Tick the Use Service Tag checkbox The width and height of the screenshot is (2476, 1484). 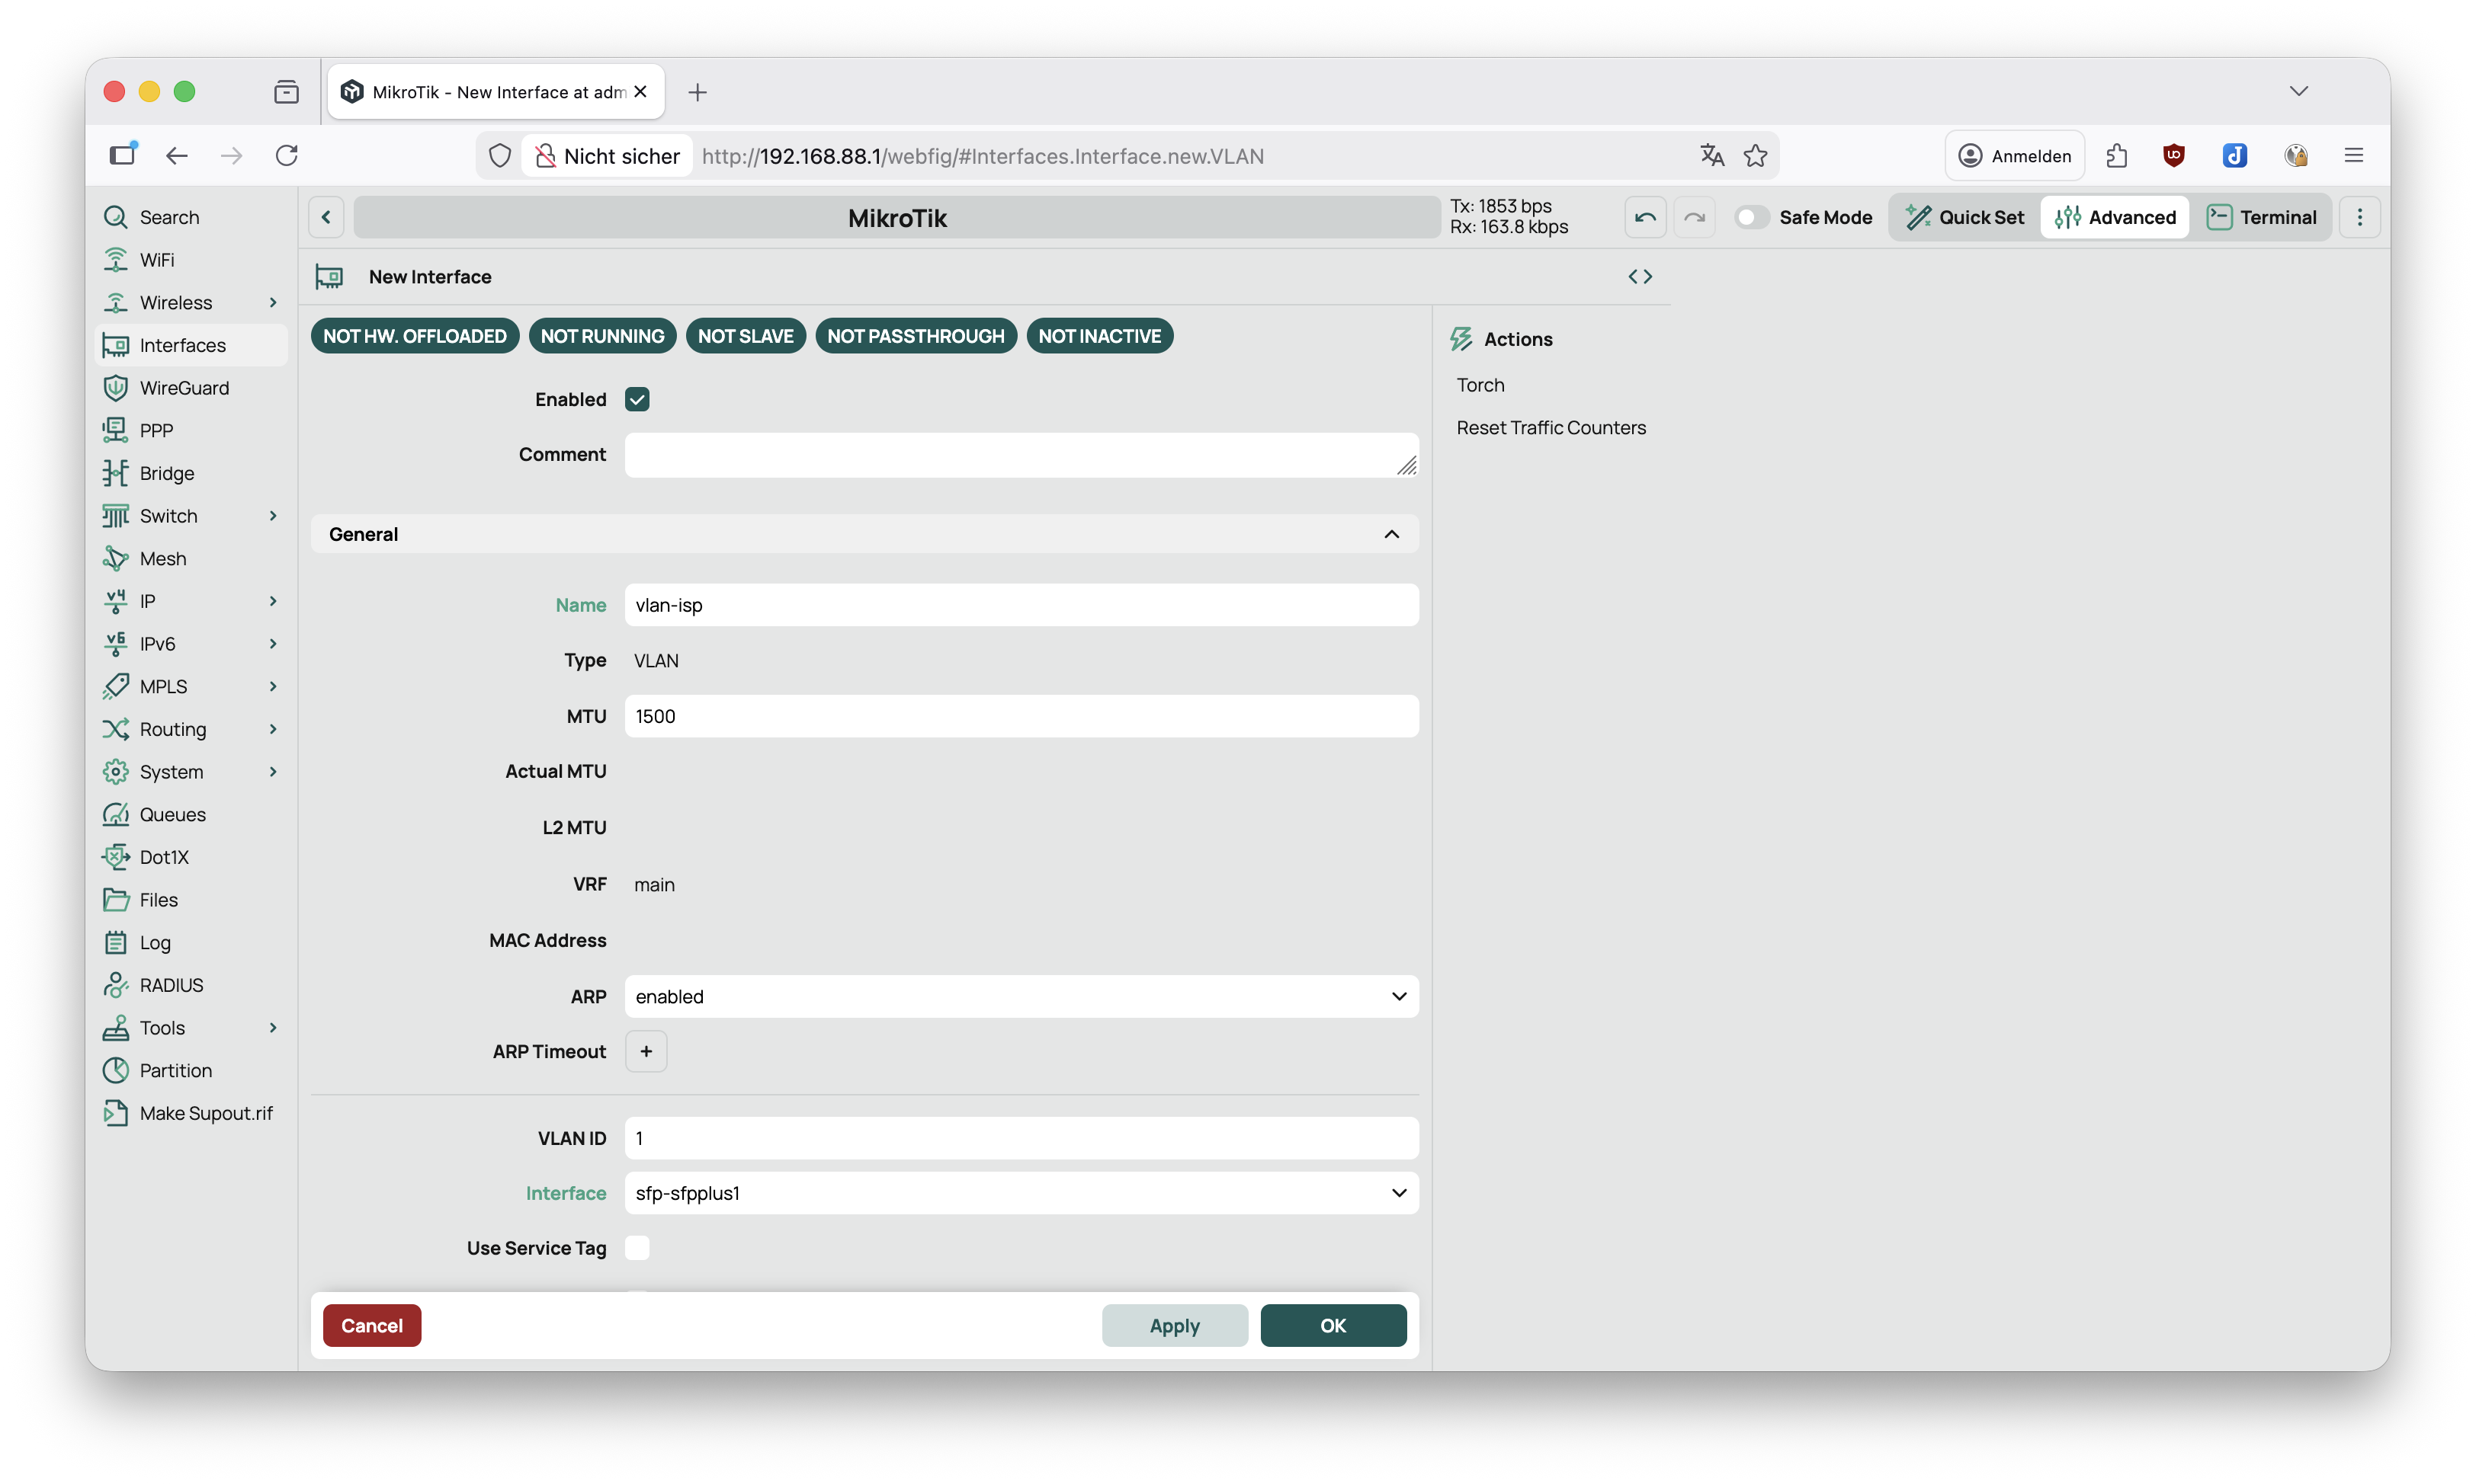637,1248
